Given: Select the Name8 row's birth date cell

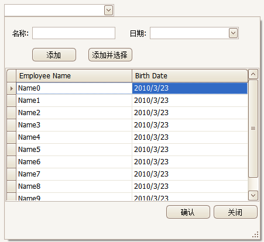Looking at the screenshot, I should pyautogui.click(x=190, y=186).
